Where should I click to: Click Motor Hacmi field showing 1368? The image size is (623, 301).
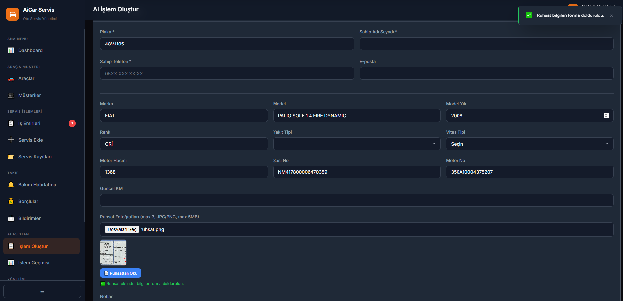tap(184, 172)
